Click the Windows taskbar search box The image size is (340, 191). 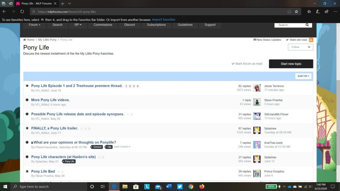49,187
